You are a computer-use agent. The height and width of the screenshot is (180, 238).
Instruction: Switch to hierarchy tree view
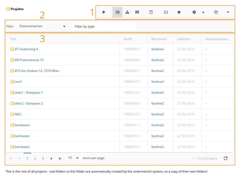pyautogui.click(x=127, y=12)
